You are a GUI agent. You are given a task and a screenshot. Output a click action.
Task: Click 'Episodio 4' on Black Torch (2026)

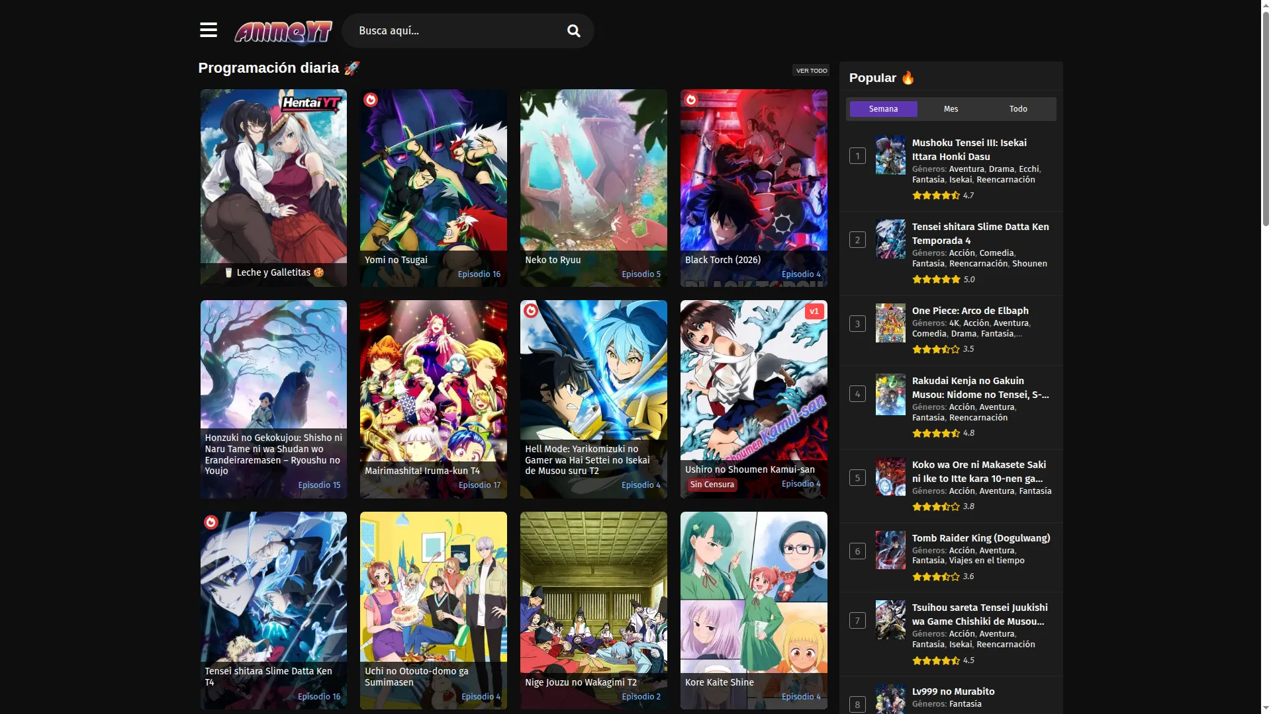click(801, 274)
